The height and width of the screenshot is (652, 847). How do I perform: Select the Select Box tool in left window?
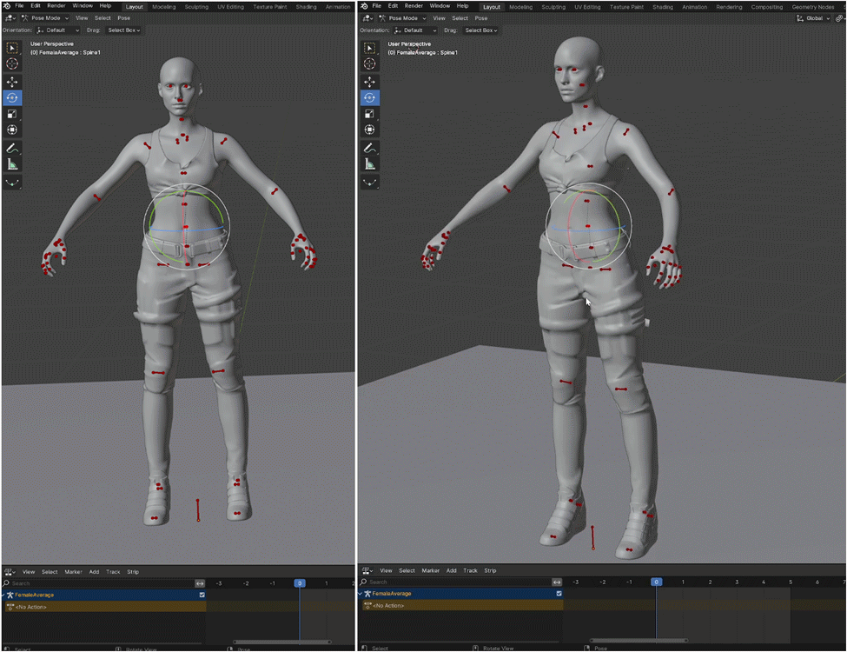(x=12, y=48)
